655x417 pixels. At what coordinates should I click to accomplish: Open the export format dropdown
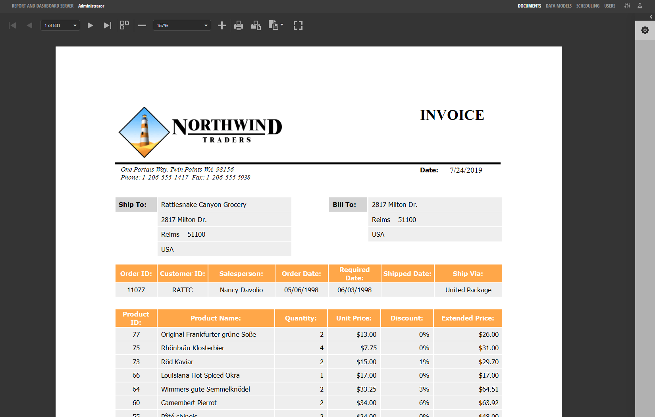[276, 25]
